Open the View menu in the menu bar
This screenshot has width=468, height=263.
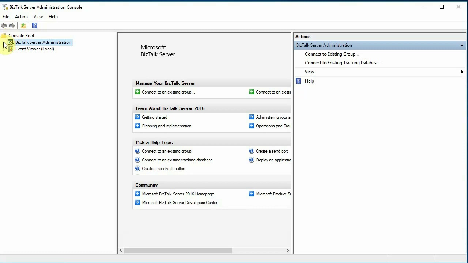point(38,17)
